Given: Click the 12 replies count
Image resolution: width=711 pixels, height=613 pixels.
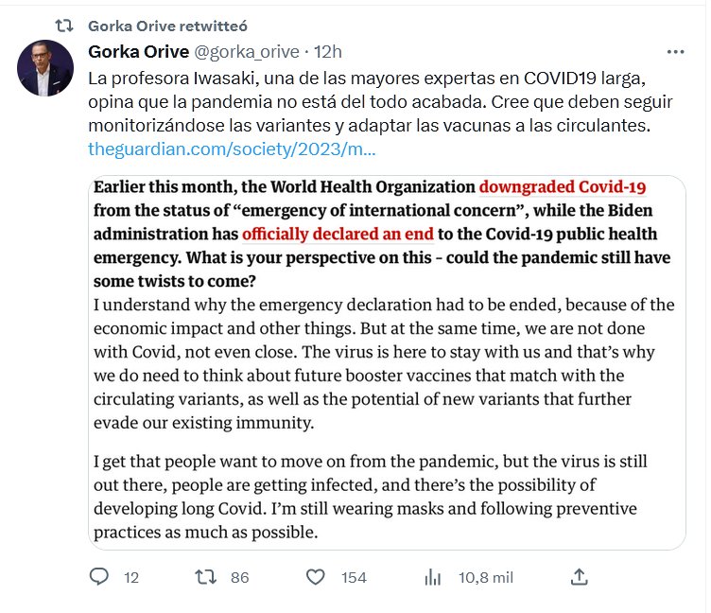Looking at the screenshot, I should click(x=131, y=577).
